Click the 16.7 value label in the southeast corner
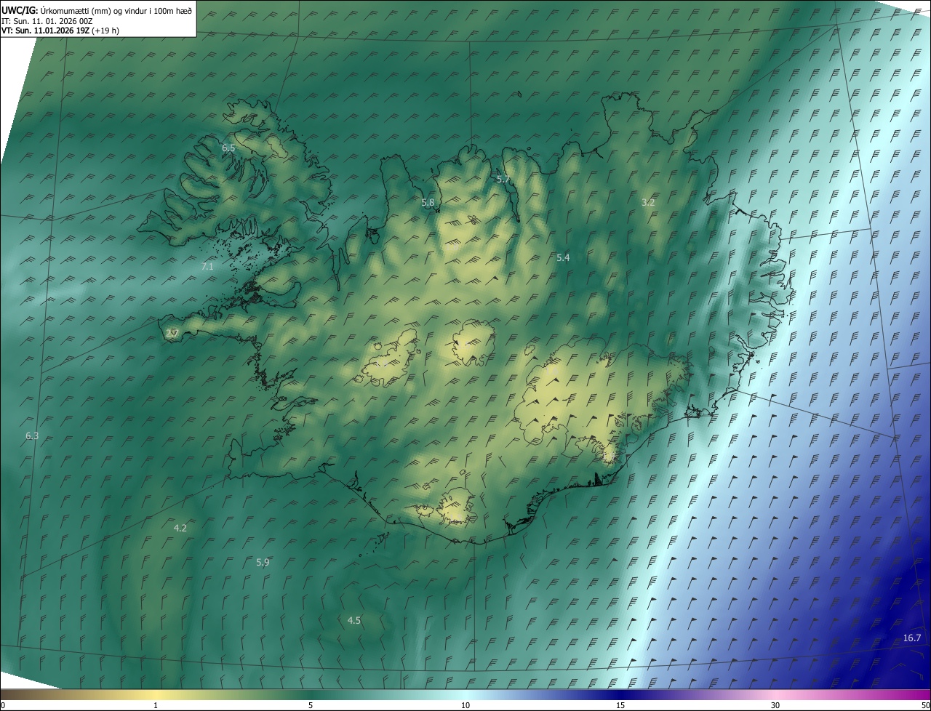Image resolution: width=931 pixels, height=711 pixels. 912,638
